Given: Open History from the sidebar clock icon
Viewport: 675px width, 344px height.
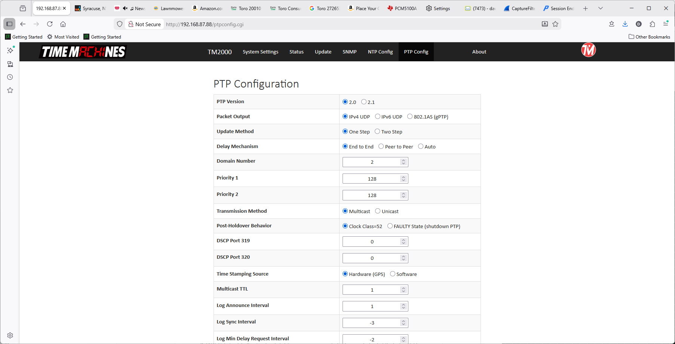Looking at the screenshot, I should coord(10,77).
